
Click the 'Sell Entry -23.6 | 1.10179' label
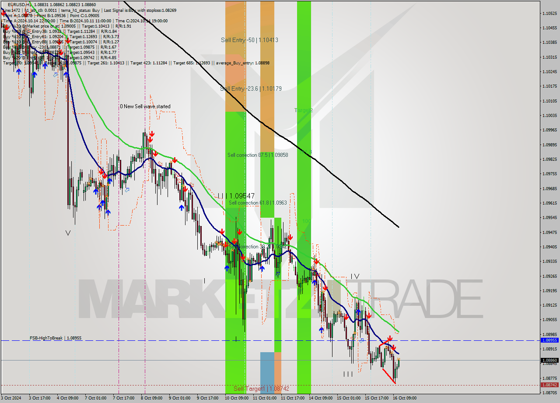(x=251, y=88)
